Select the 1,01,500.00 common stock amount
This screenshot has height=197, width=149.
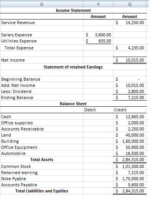point(129,166)
